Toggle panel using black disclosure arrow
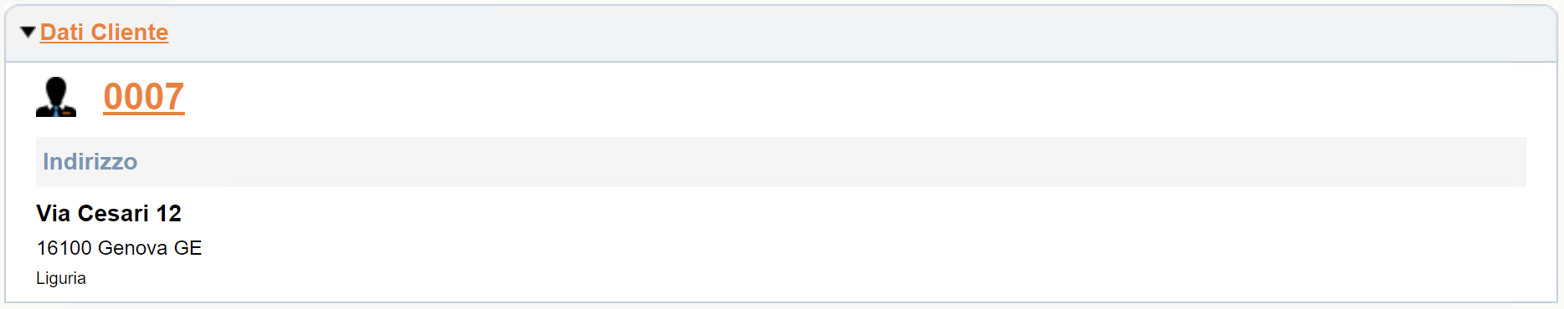The height and width of the screenshot is (309, 1564). tap(28, 33)
